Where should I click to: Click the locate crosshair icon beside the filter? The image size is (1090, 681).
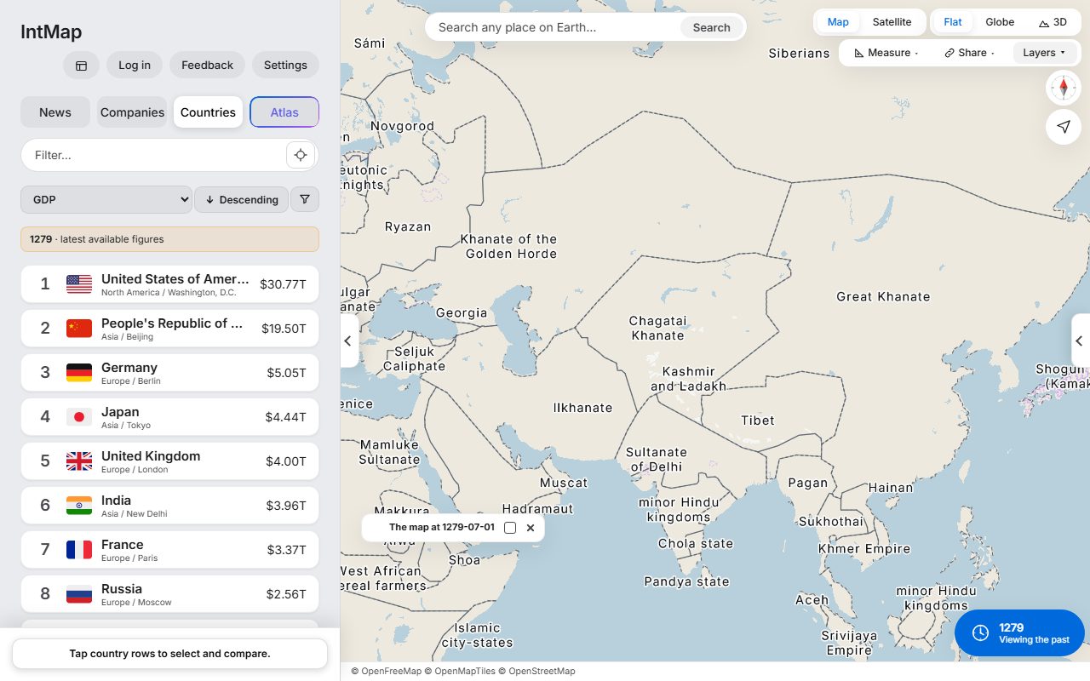pyautogui.click(x=301, y=155)
